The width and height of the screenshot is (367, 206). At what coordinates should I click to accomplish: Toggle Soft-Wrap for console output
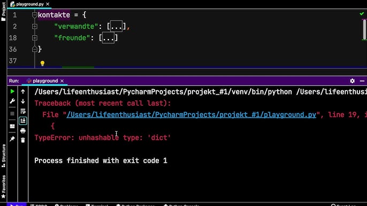coord(23,111)
